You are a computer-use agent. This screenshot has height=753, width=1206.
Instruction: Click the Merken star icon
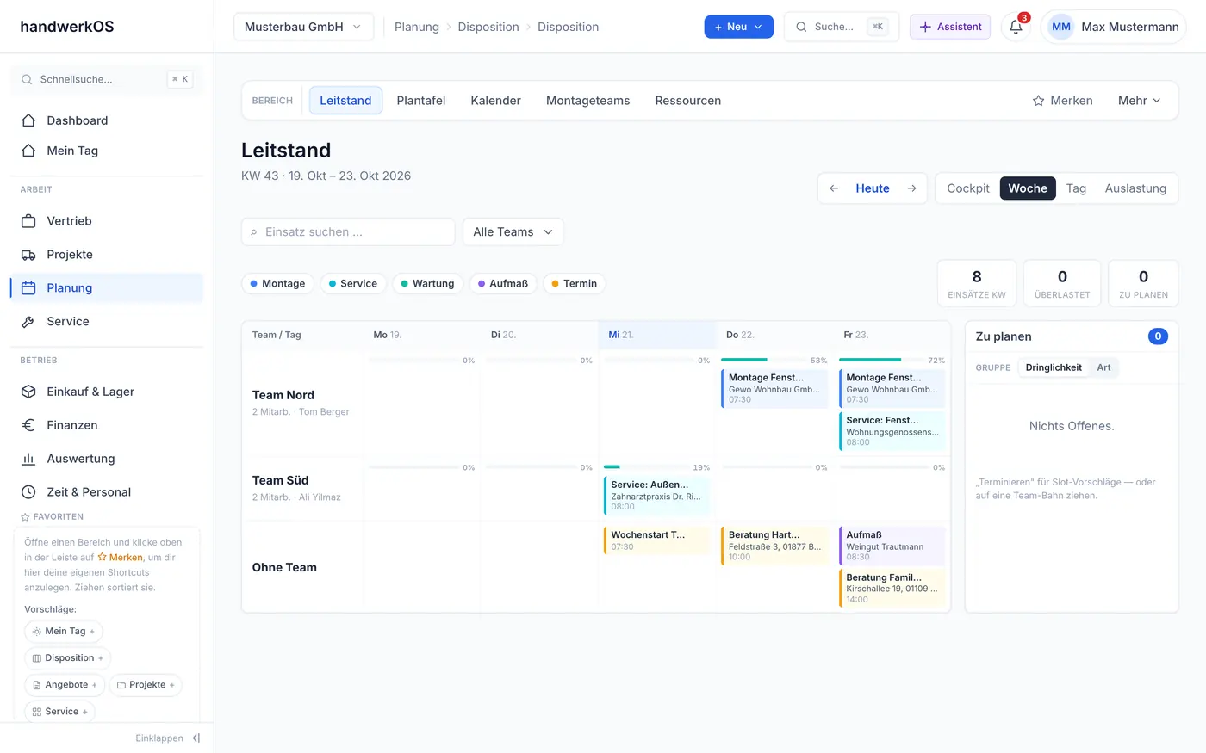(x=1038, y=101)
